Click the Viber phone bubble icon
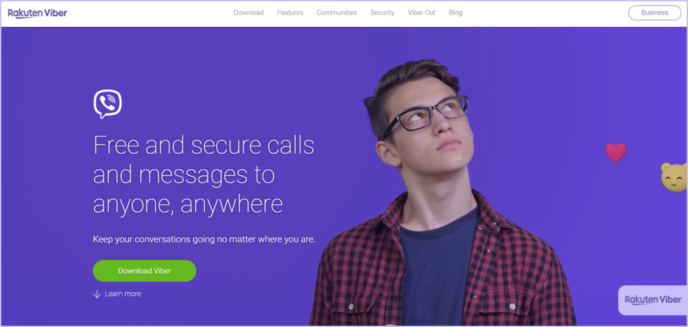The height and width of the screenshot is (327, 688). [x=107, y=104]
